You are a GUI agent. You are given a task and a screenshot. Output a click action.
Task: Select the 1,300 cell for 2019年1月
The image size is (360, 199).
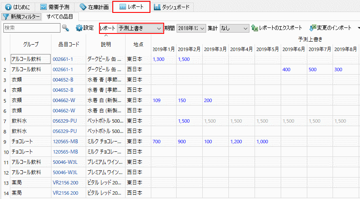159,59
